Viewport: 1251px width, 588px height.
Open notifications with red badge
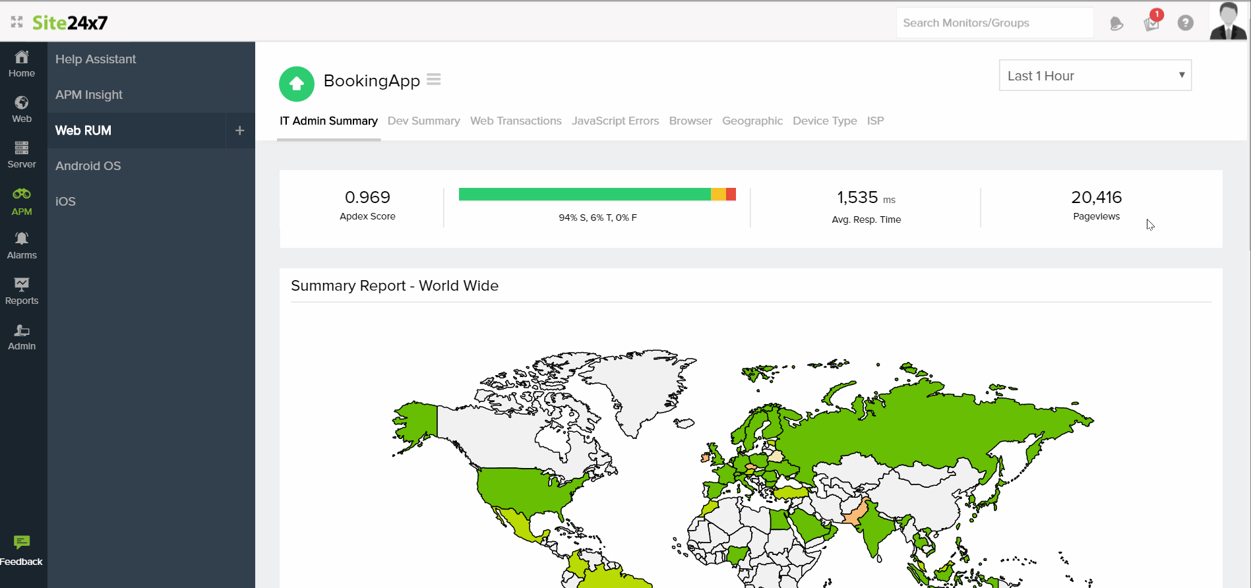tap(1151, 23)
